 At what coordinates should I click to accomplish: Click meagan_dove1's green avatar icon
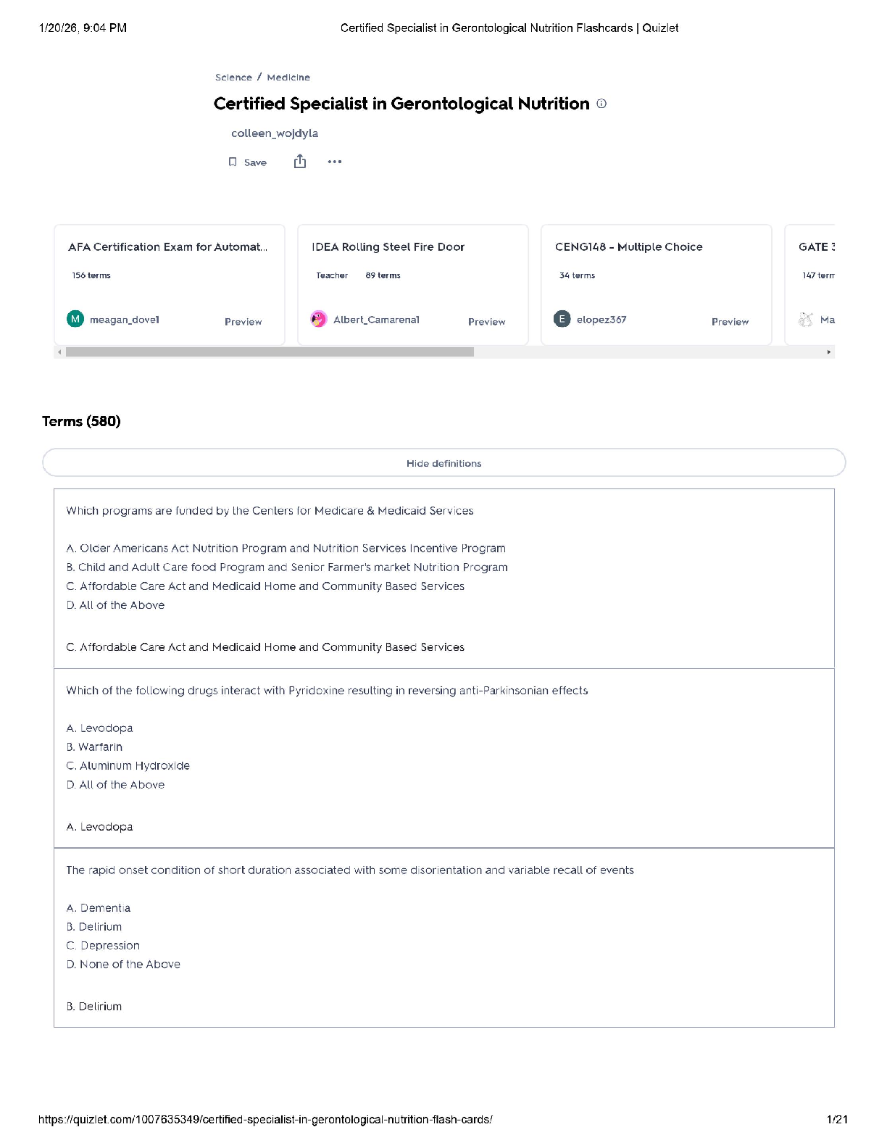pos(75,319)
